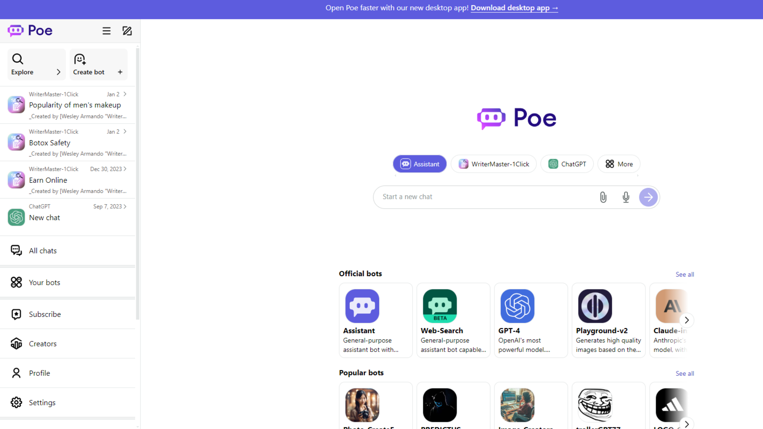Send message with the arrow button
Image resolution: width=763 pixels, height=429 pixels.
(648, 197)
